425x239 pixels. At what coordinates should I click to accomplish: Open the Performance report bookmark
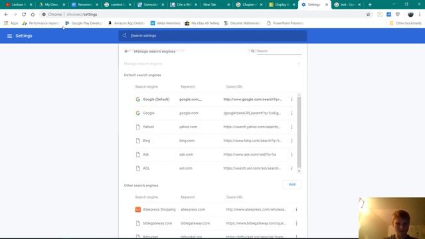click(x=41, y=23)
